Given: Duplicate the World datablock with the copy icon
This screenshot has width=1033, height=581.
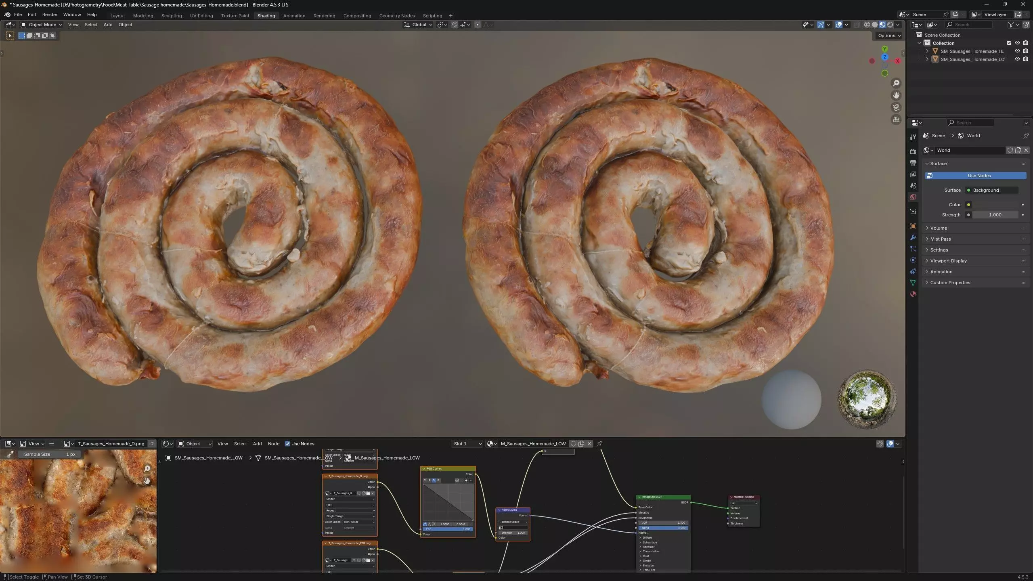Looking at the screenshot, I should click(x=1018, y=150).
